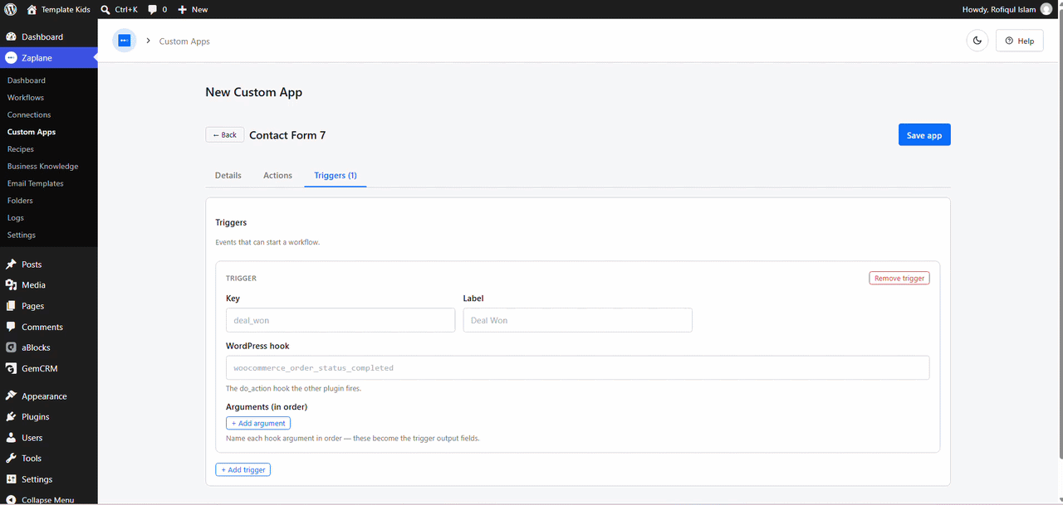Screen dimensions: 1063x505
Task: Click the Dashboard gauge icon in the sidebar
Action: (x=11, y=36)
